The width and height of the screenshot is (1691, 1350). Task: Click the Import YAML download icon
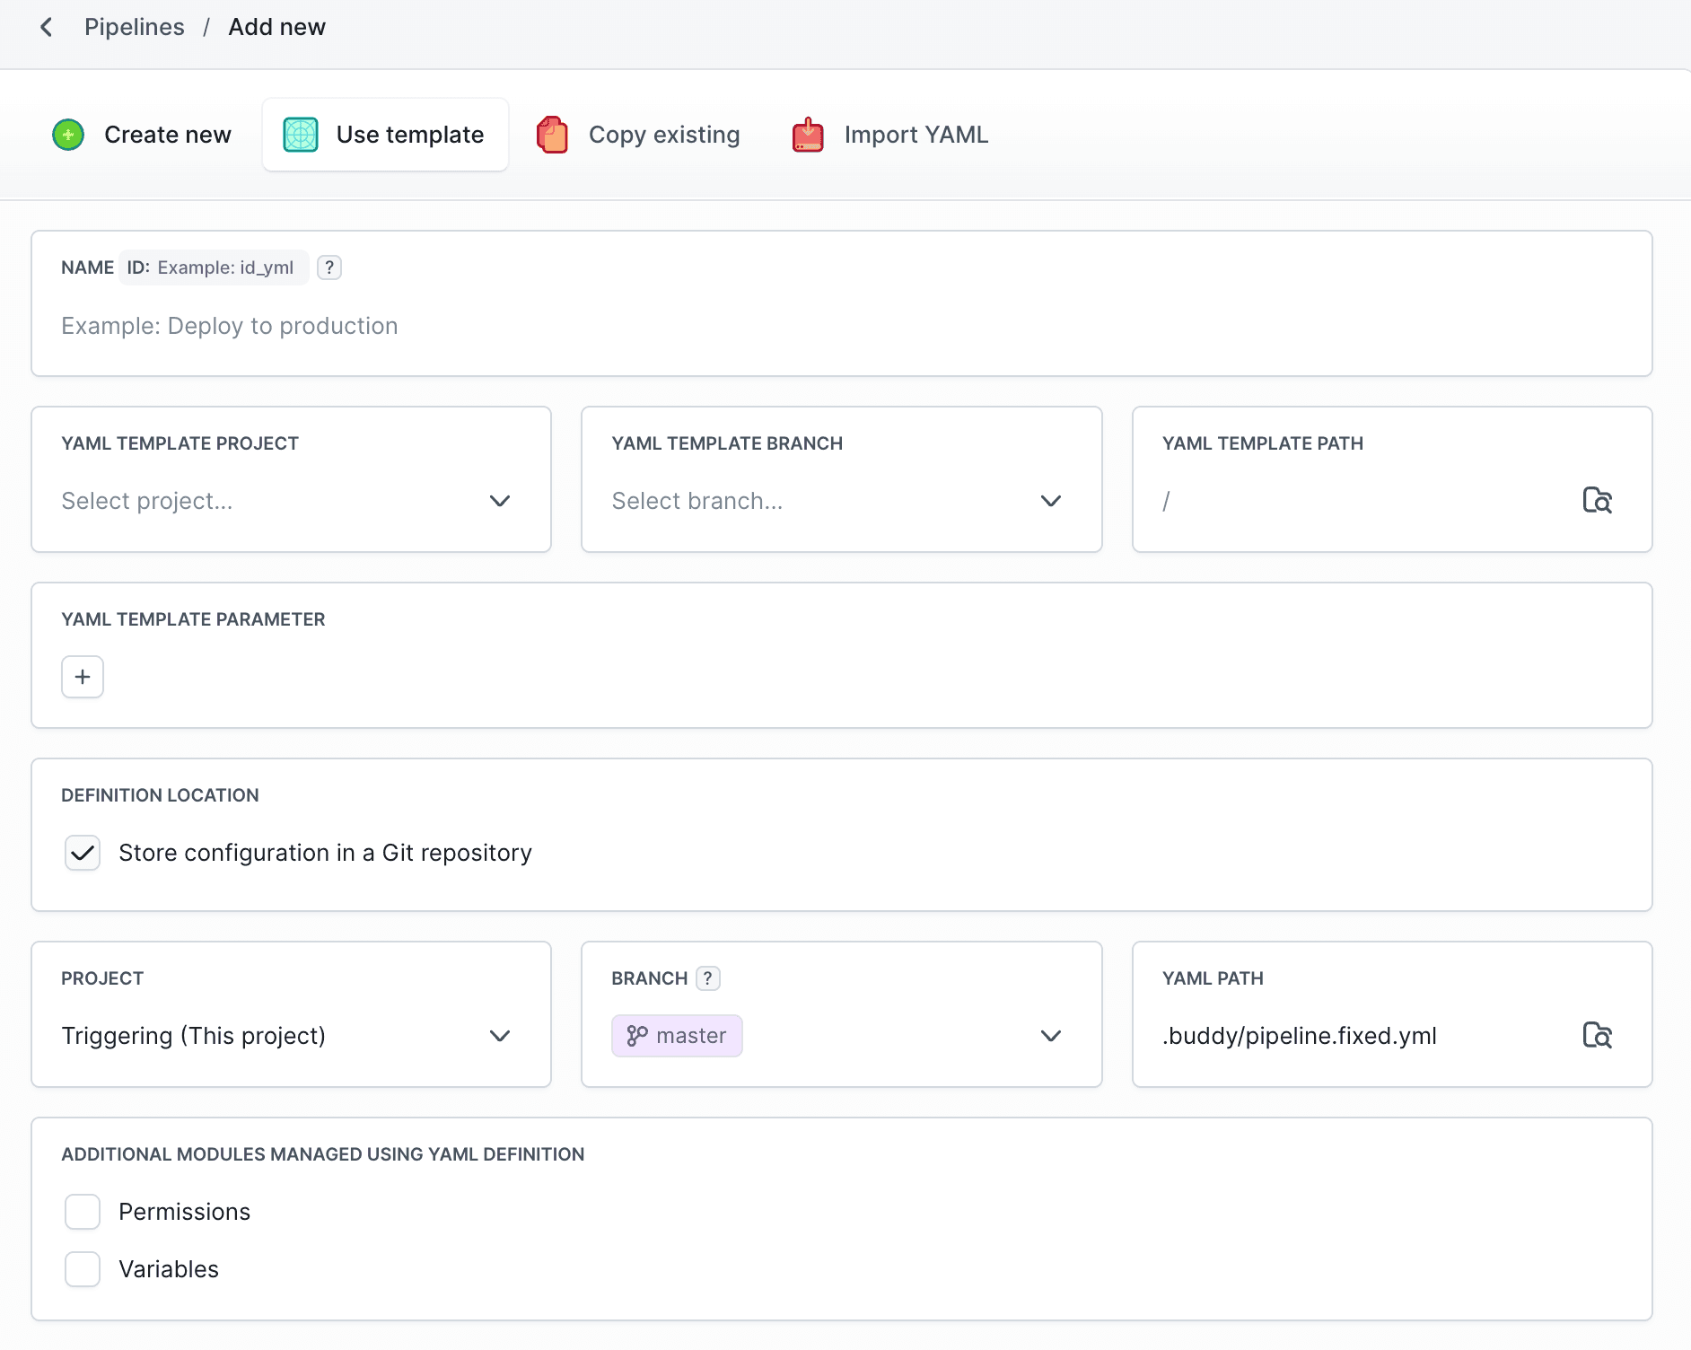coord(808,135)
